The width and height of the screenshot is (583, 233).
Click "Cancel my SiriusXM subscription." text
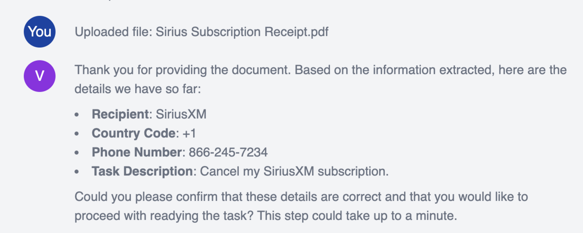tap(294, 172)
